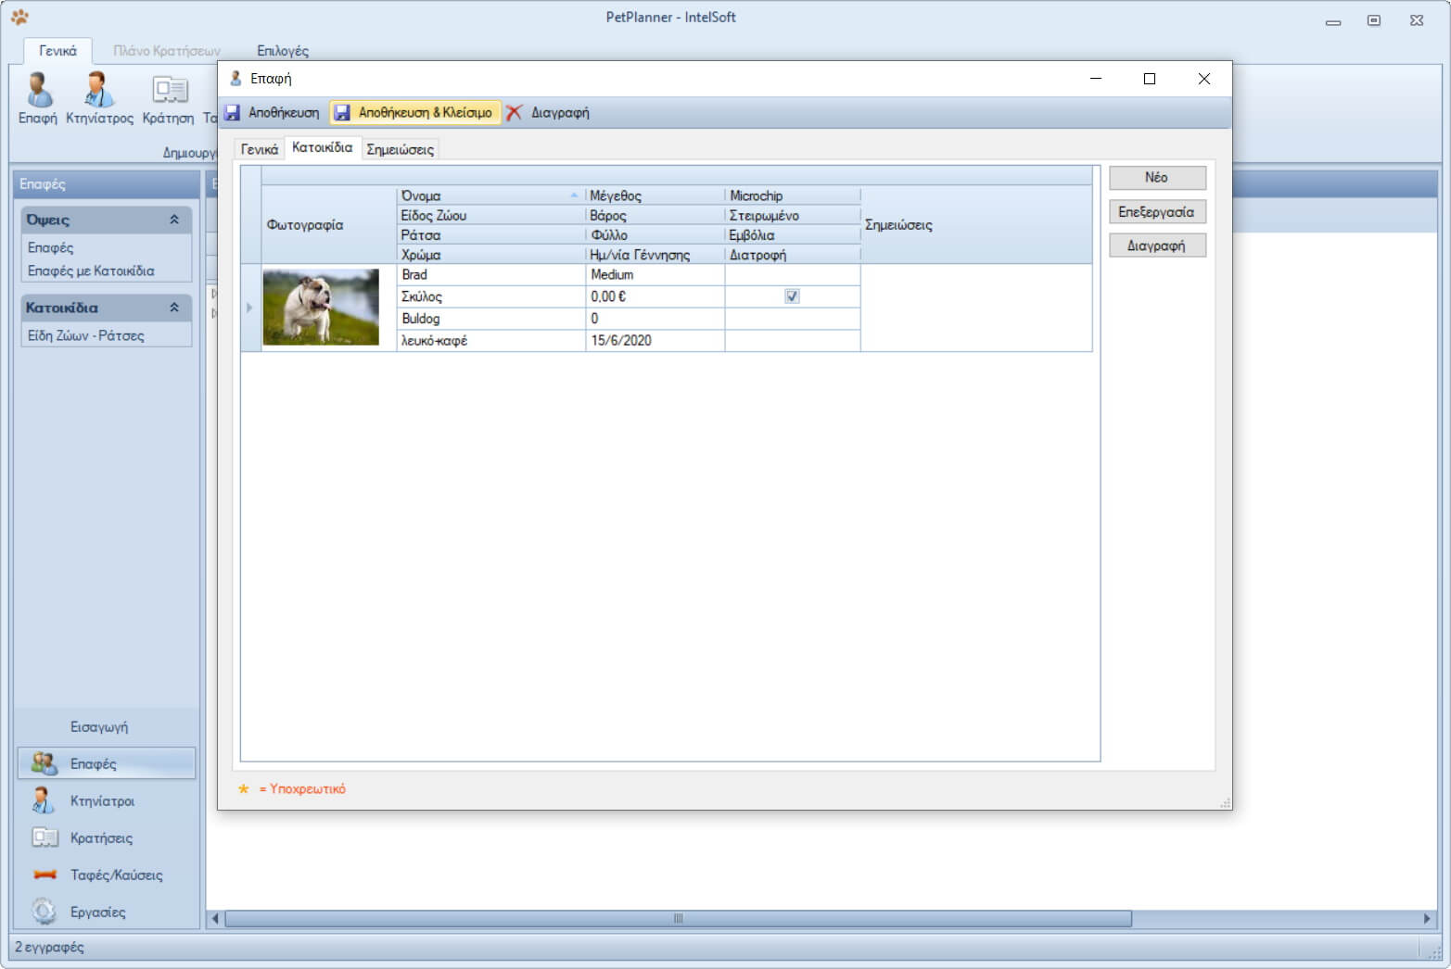Image resolution: width=1451 pixels, height=969 pixels.
Task: Open Ταφές/Καύσεις in the navigation pane
Action: coord(116,875)
